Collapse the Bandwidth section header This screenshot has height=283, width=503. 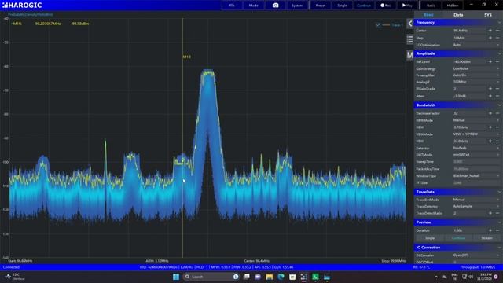point(458,105)
